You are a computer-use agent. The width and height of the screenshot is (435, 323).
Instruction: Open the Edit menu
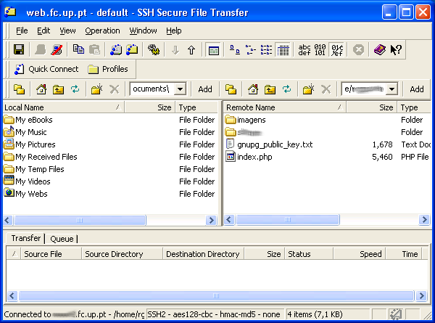(43, 30)
